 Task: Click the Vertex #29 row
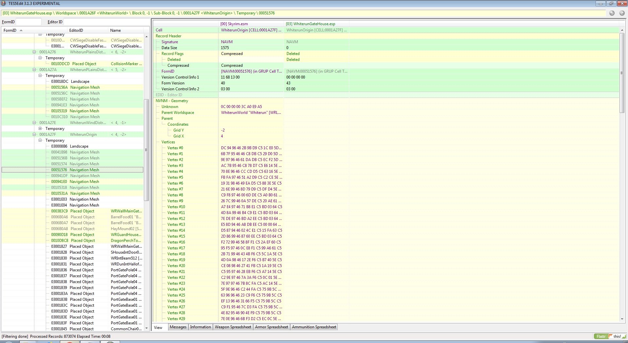[386, 319]
